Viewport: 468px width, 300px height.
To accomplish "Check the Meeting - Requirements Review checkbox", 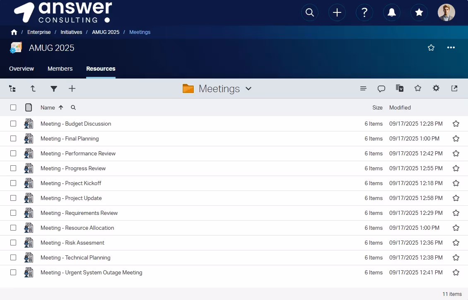I will [13, 213].
